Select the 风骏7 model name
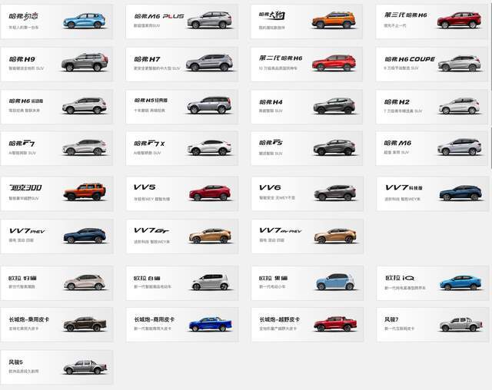 coord(391,319)
